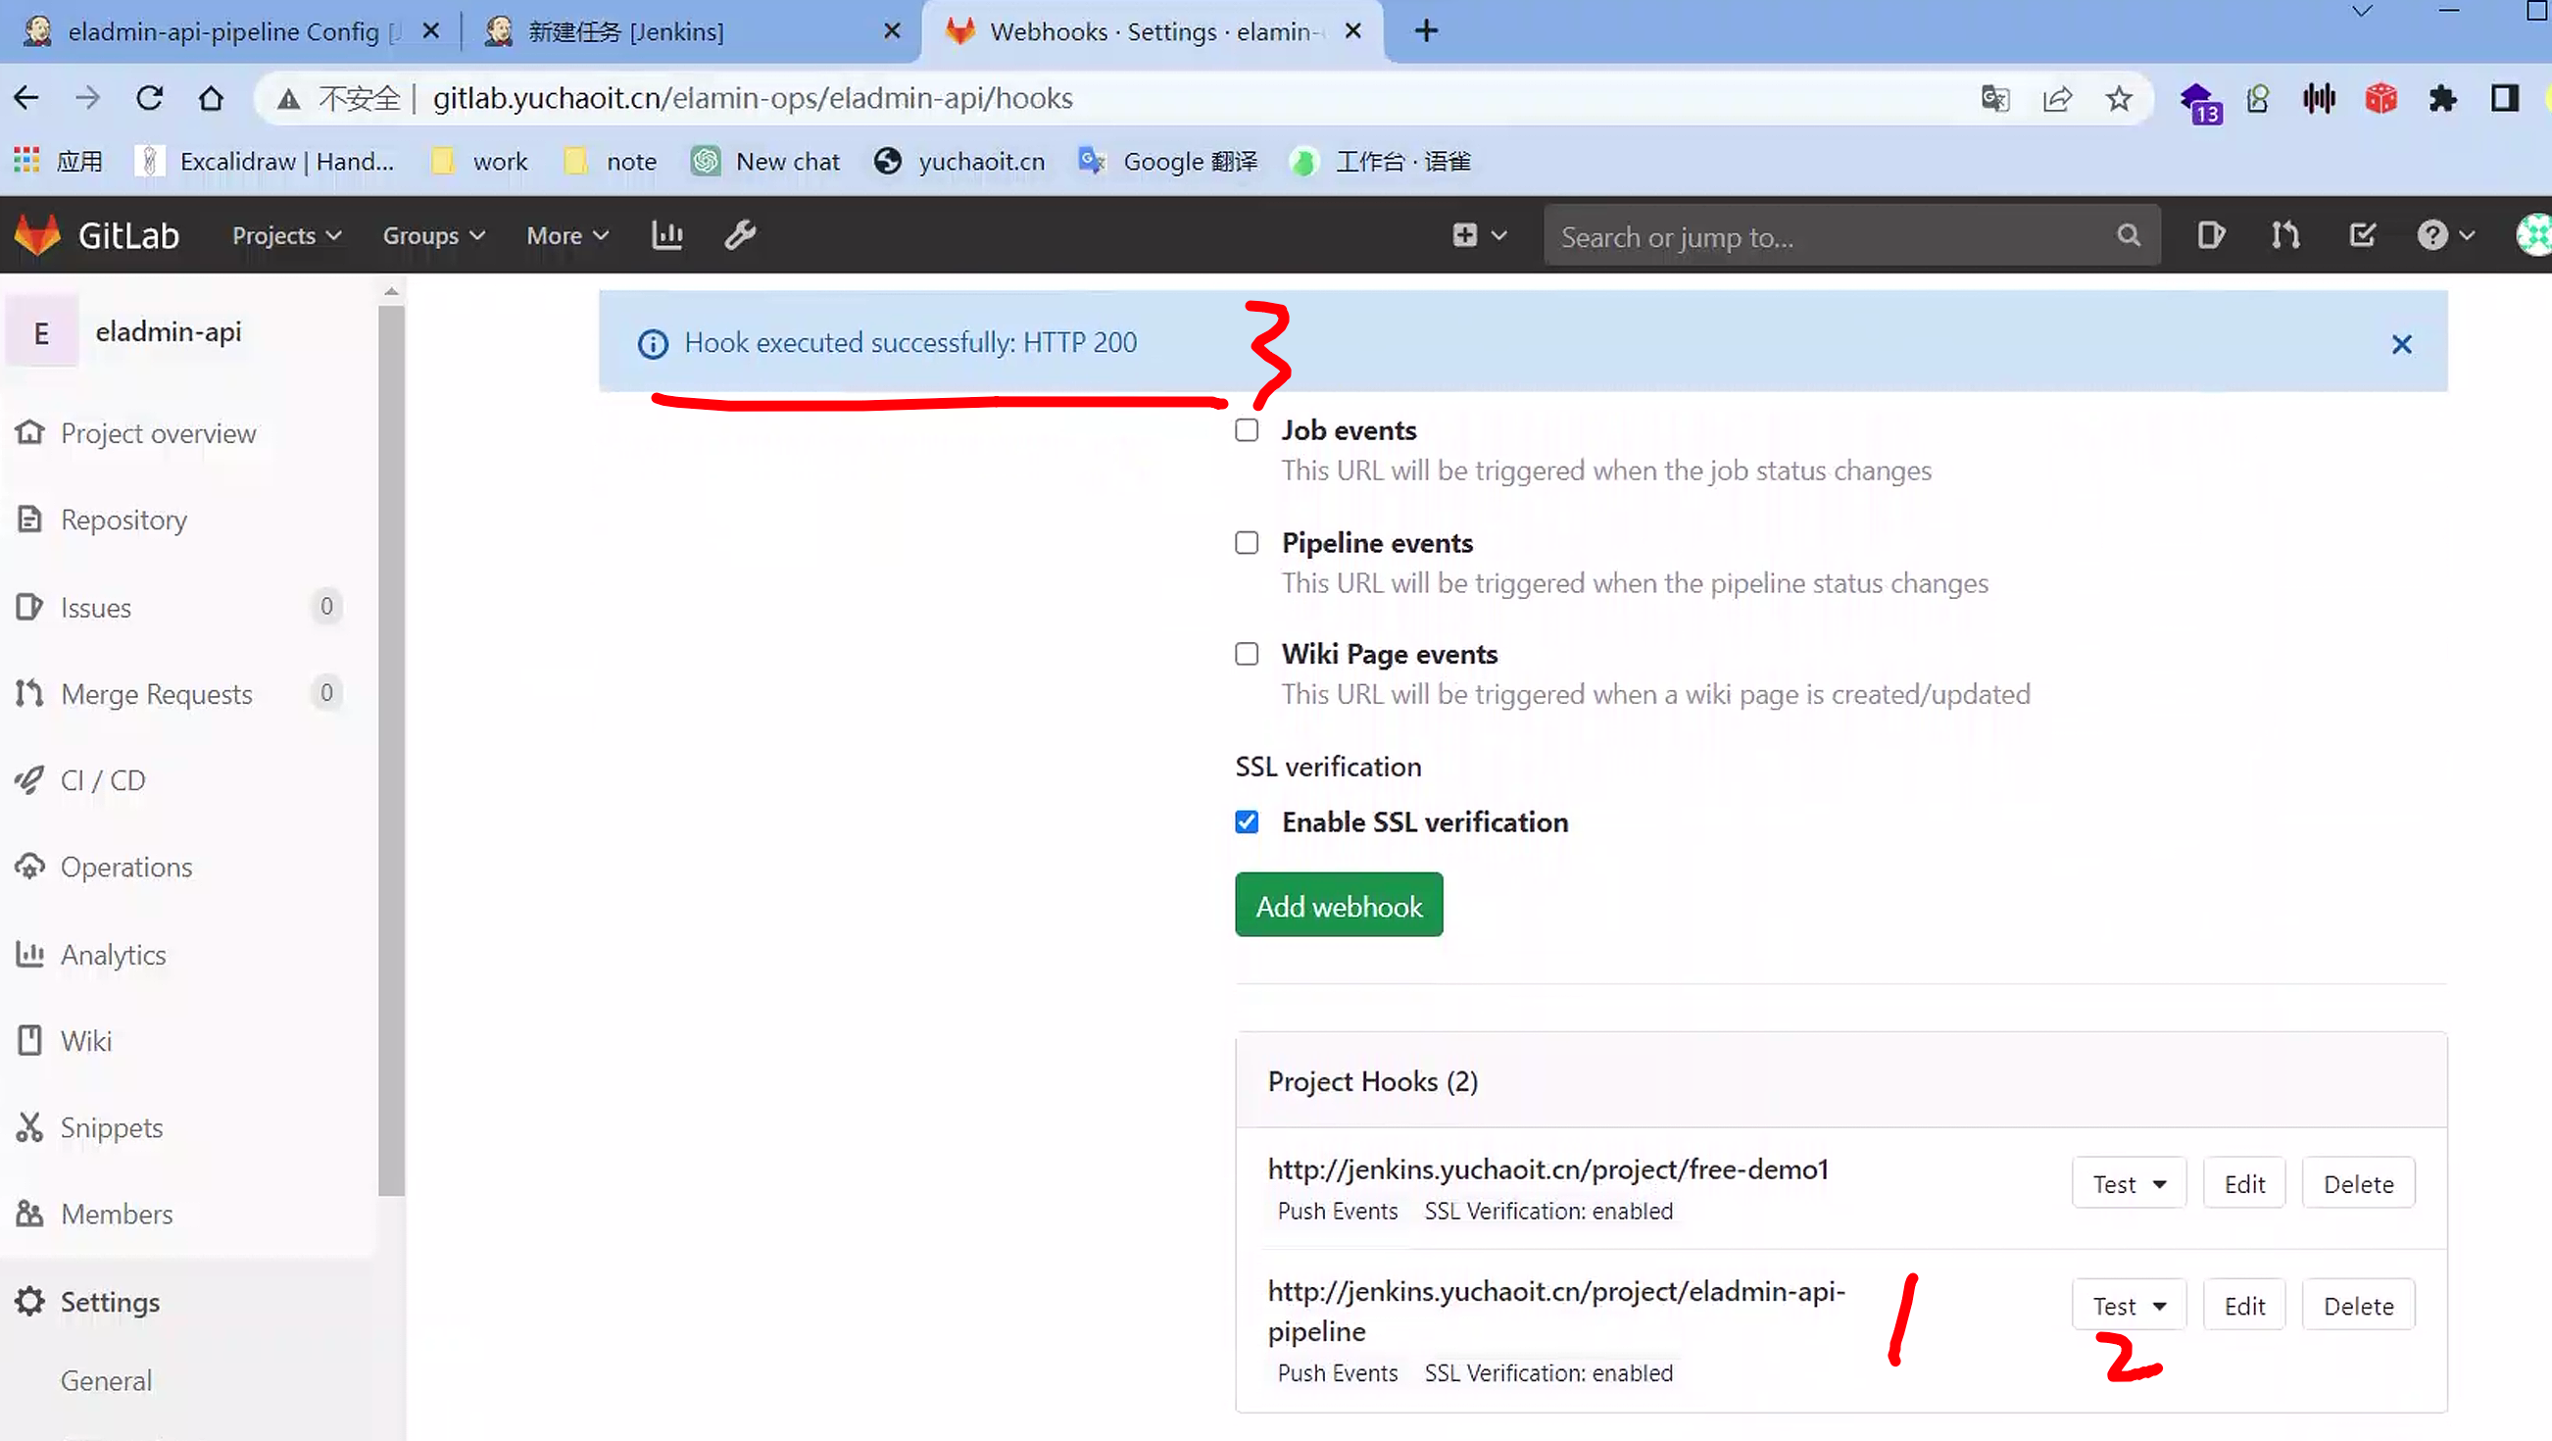Dismiss the hook executed success alert

pos(2400,344)
